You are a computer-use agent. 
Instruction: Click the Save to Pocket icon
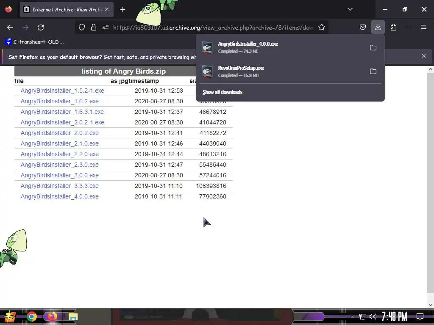363,28
